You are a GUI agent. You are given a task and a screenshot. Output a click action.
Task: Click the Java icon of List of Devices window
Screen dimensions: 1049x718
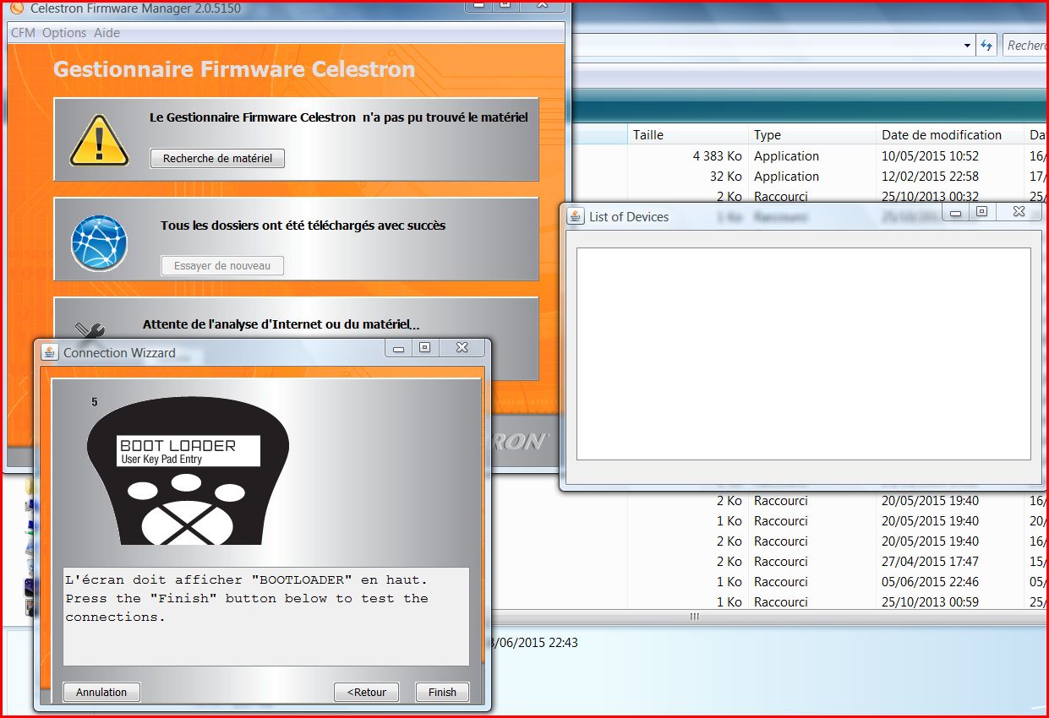coord(576,216)
